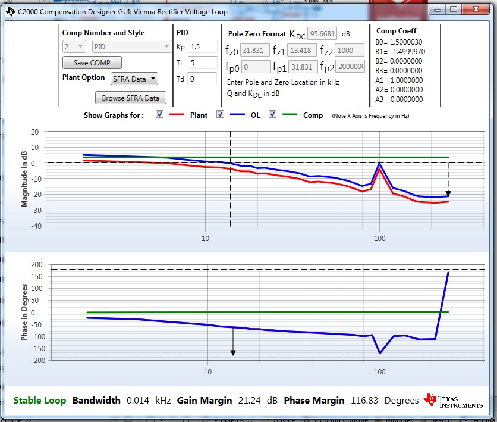
Task: Close the Compensation Designer window
Action: tap(476, 10)
